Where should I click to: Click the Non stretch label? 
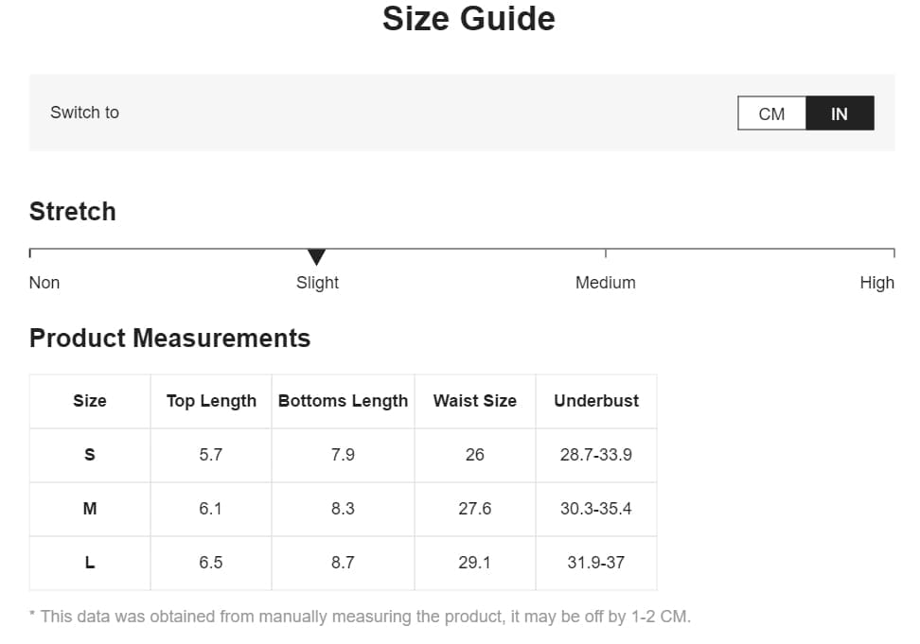44,283
